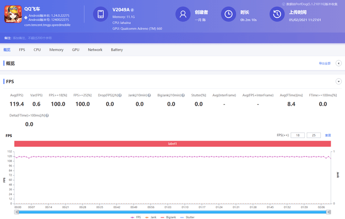The width and height of the screenshot is (345, 219).
Task: Click the FPS threshold field showing 25
Action: [x=314, y=135]
